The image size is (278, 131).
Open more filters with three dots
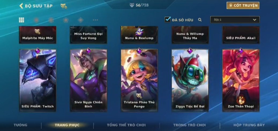[x=95, y=20]
